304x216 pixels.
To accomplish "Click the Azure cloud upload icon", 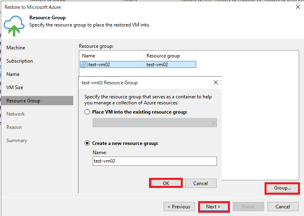I will [x=14, y=26].
